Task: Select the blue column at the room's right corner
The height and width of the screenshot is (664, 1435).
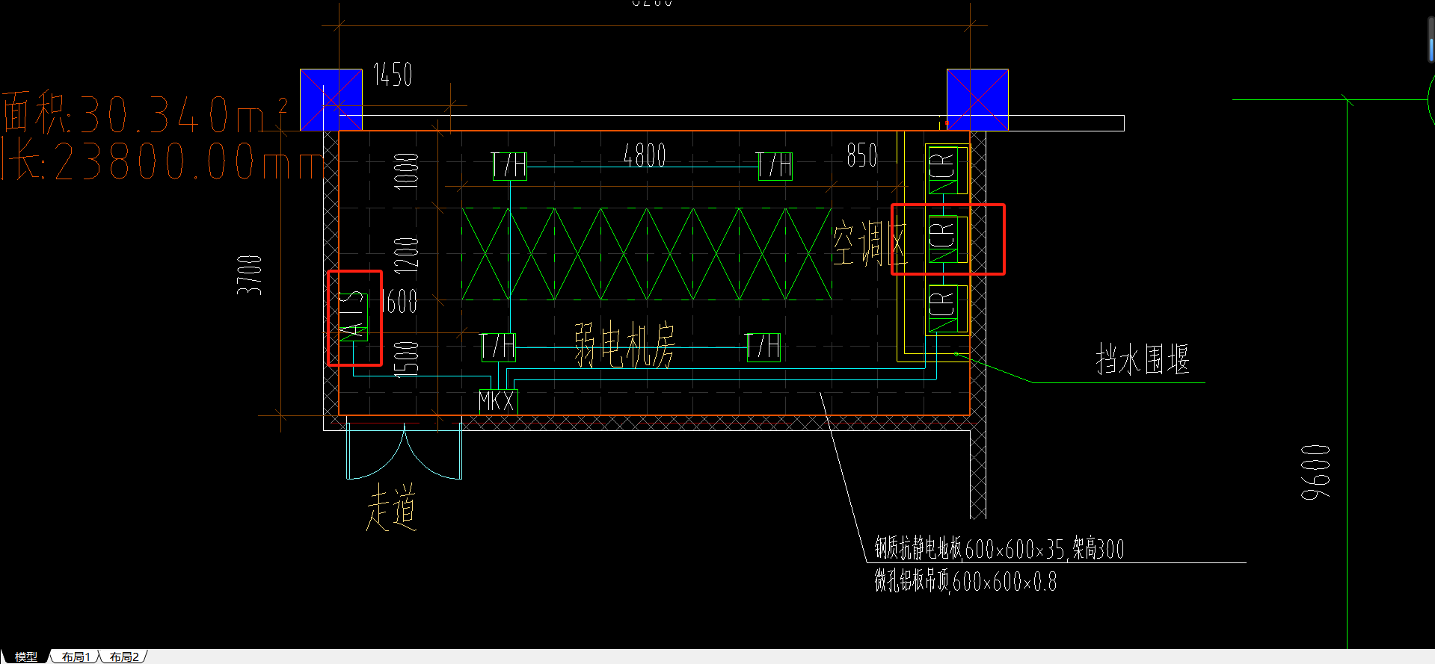Action: point(977,100)
